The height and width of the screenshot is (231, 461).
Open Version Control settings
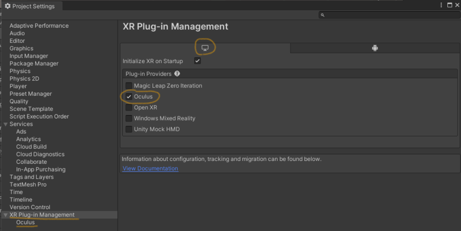pyautogui.click(x=30, y=207)
